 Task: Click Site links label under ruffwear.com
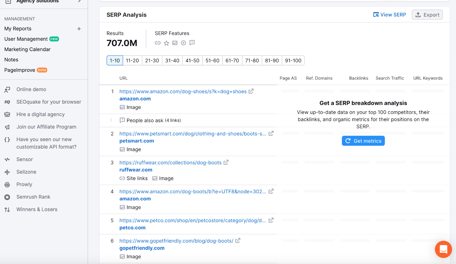pyautogui.click(x=137, y=178)
